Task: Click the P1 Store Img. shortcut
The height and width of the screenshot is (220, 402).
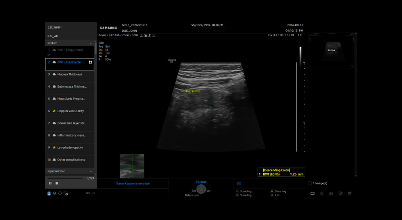Action: 244,191
